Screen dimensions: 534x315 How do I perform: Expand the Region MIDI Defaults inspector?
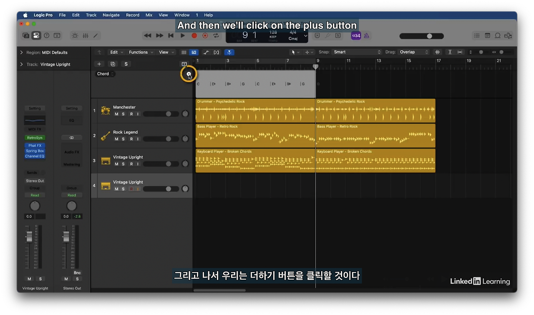click(x=22, y=52)
